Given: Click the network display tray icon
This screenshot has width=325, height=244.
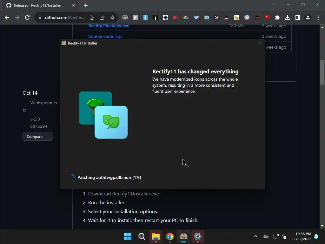Looking at the screenshot, I should click(276, 236).
